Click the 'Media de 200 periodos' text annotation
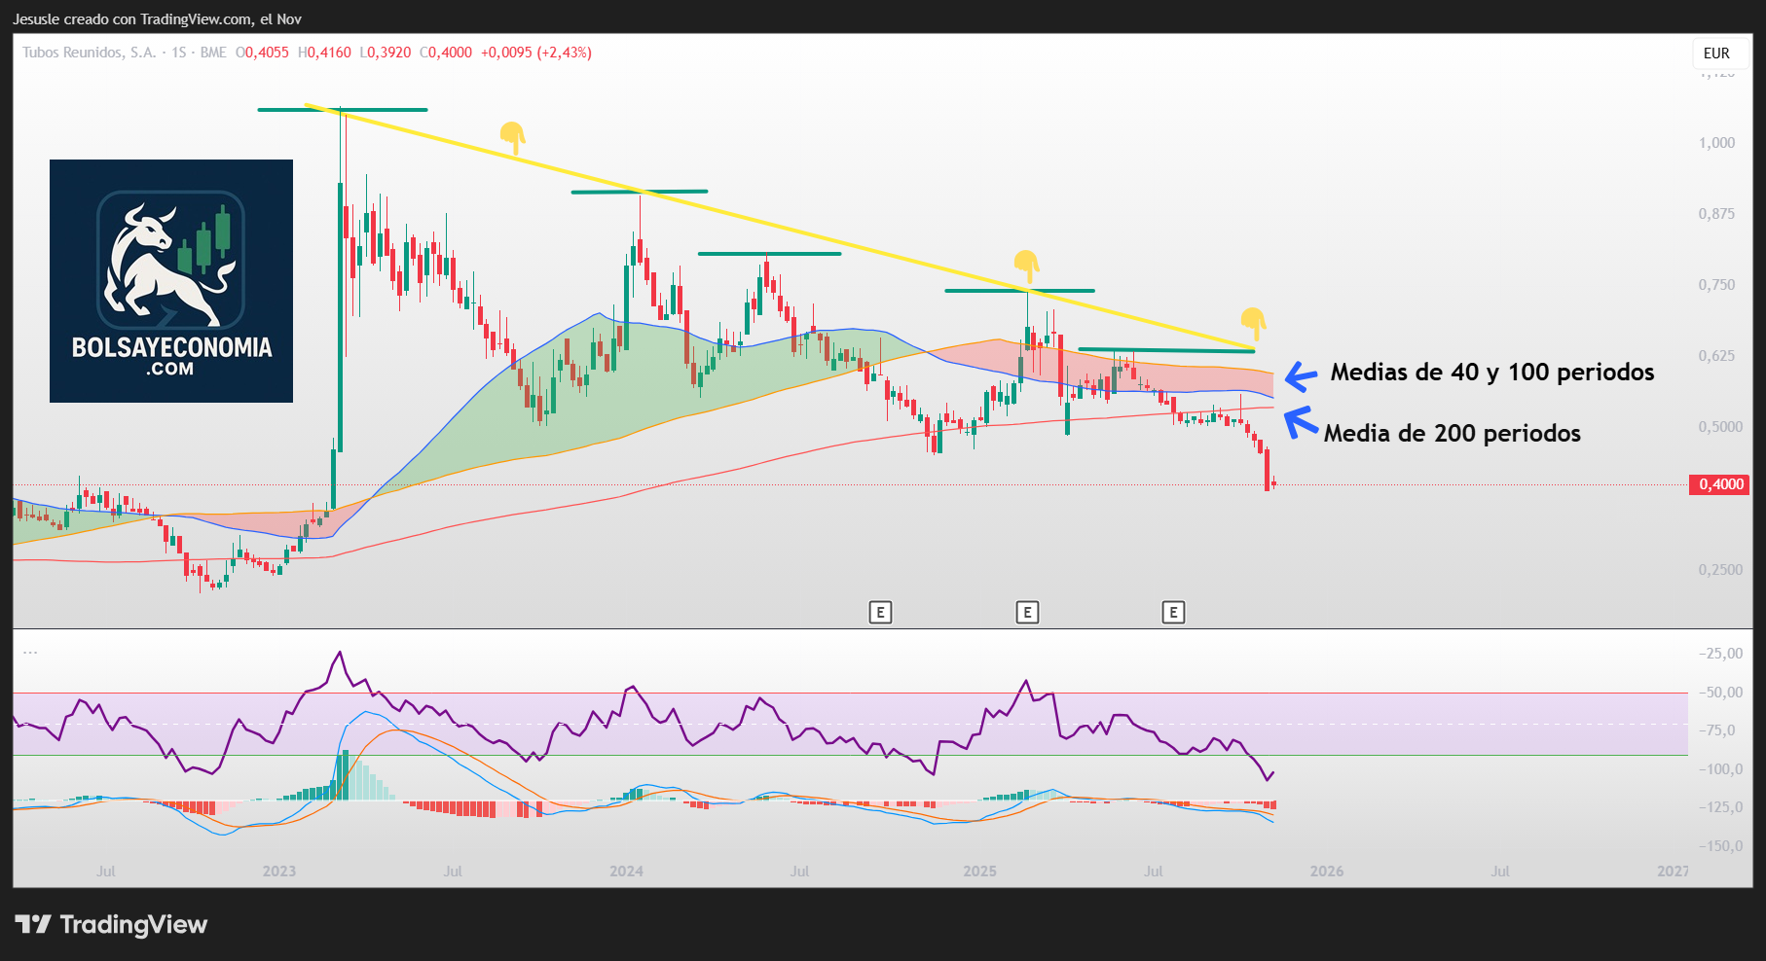Screen dimensions: 1766x961 click(x=1452, y=433)
